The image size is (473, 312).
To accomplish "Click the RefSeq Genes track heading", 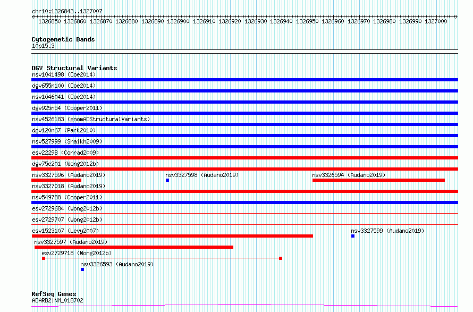I will pyautogui.click(x=54, y=294).
